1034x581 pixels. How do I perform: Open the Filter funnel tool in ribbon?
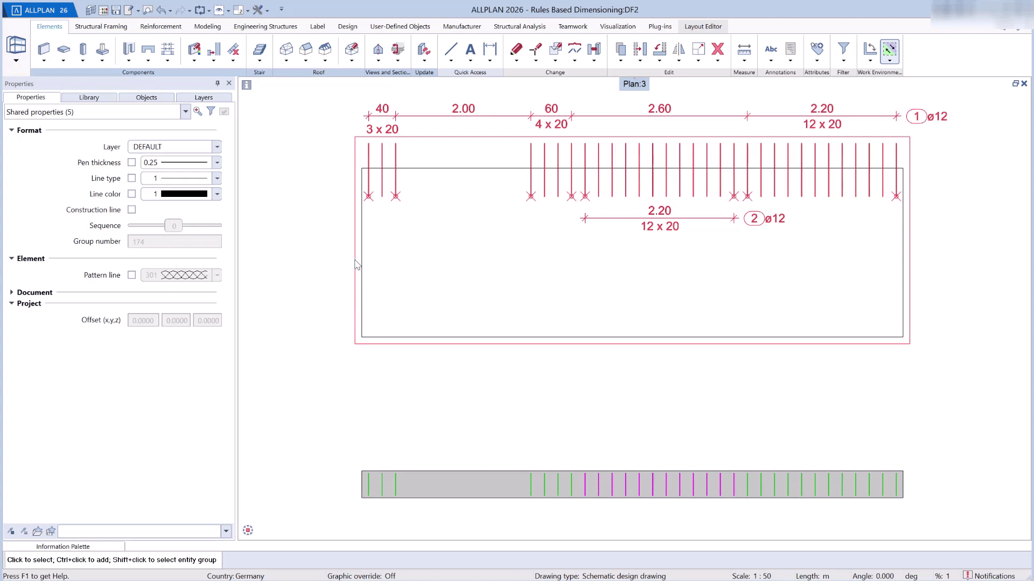(x=843, y=49)
